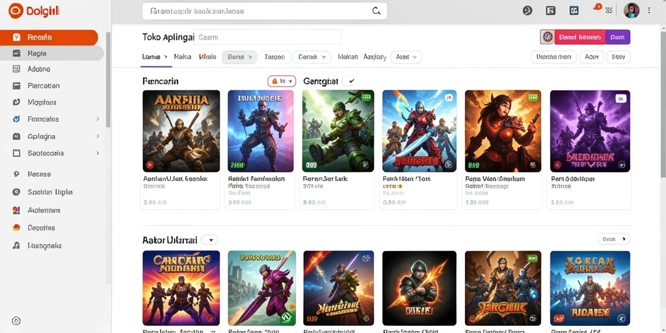
Task: Click the Dolgitil logo icon
Action: (x=16, y=10)
